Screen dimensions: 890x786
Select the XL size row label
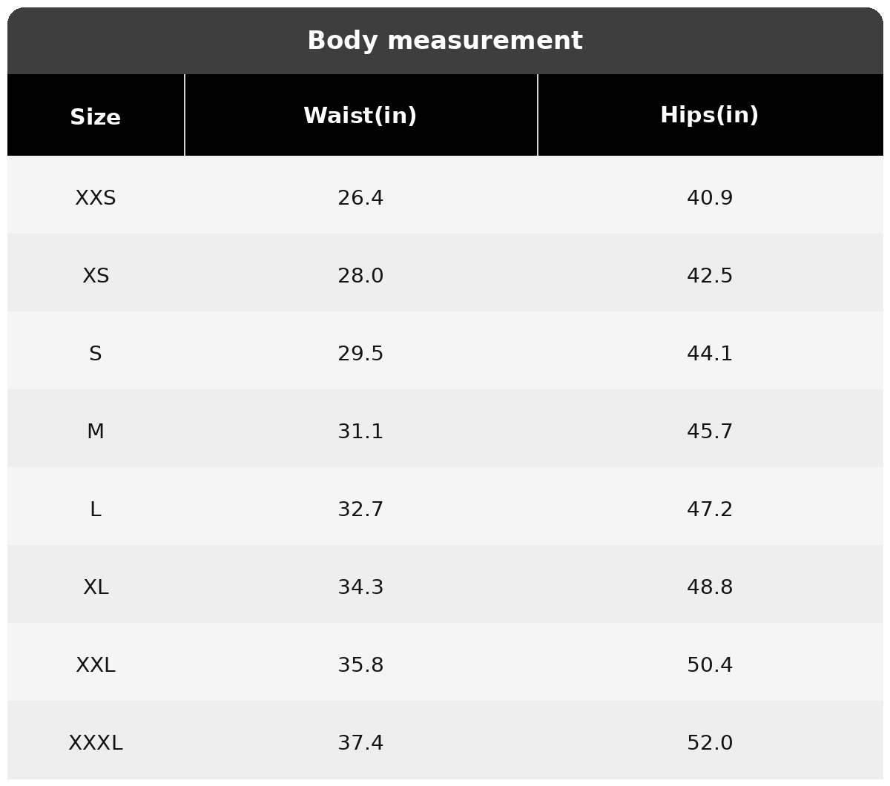coord(96,587)
